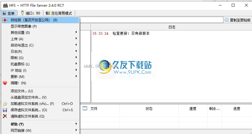Screen dimensions: 252x134
Task: Close the HFS window
Action: pos(246,5)
